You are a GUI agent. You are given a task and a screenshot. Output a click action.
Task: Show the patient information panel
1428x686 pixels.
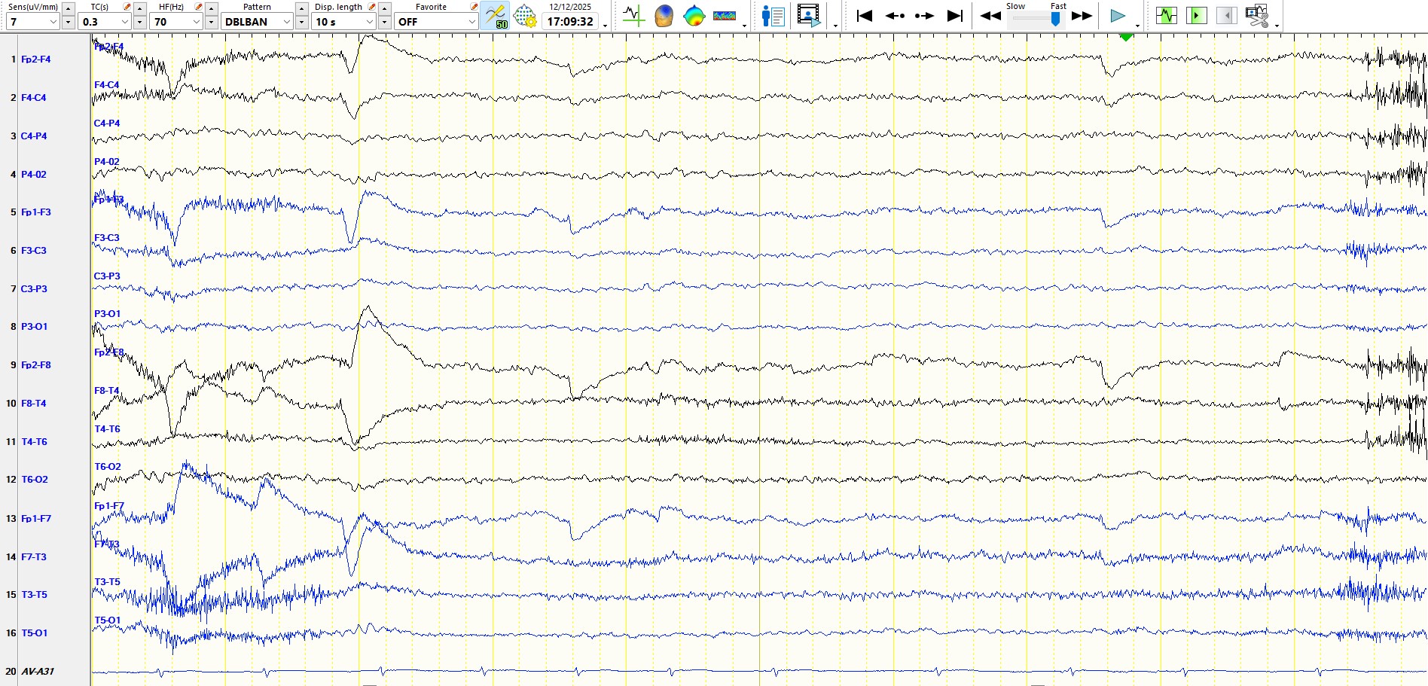click(x=773, y=16)
